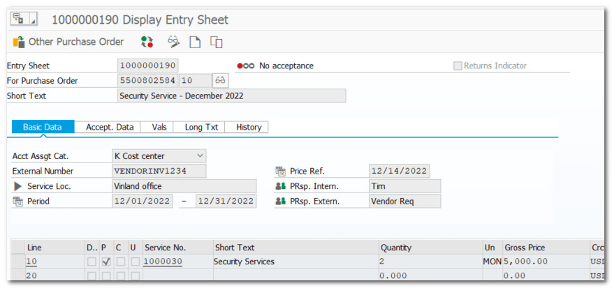Image resolution: width=612 pixels, height=288 pixels.
Task: Open the title bar menu dropdown arrow
Action: [x=33, y=20]
